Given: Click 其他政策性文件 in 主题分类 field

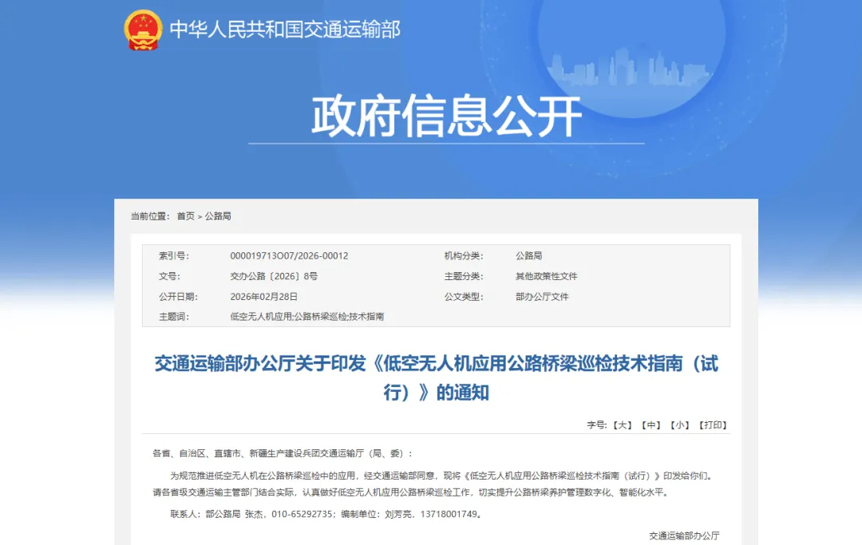Looking at the screenshot, I should 548,275.
